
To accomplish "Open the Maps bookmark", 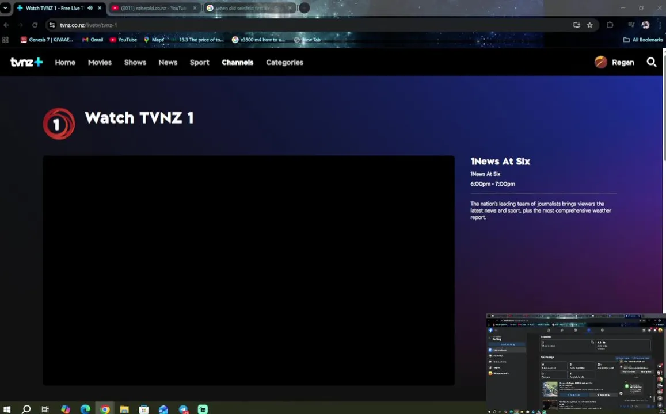I will pos(154,40).
